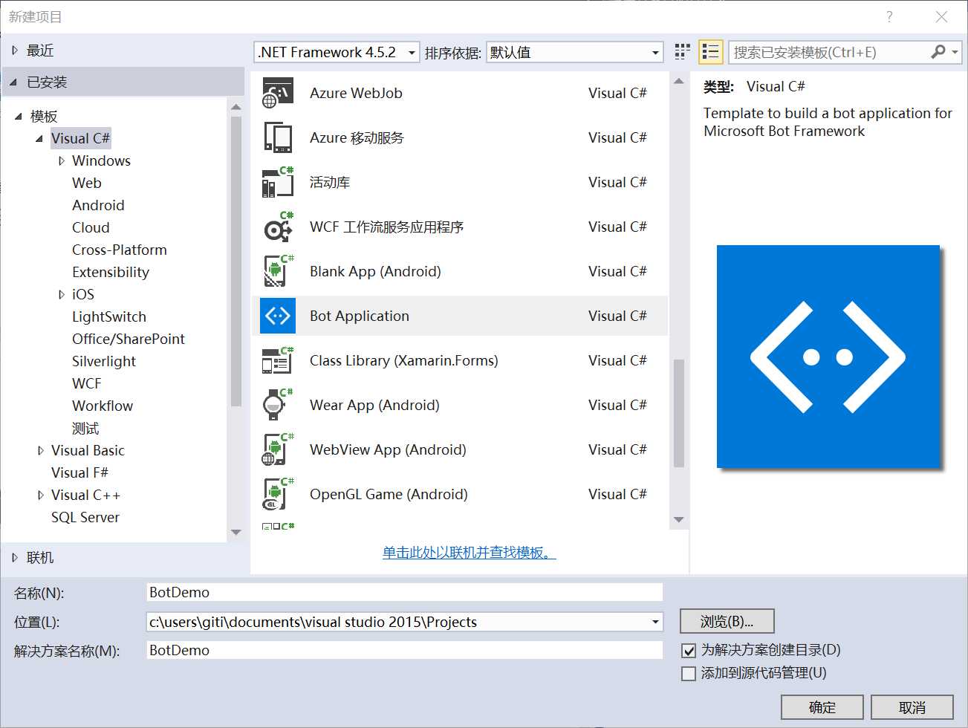
Task: Click the Wear App (Android) icon
Action: point(278,405)
